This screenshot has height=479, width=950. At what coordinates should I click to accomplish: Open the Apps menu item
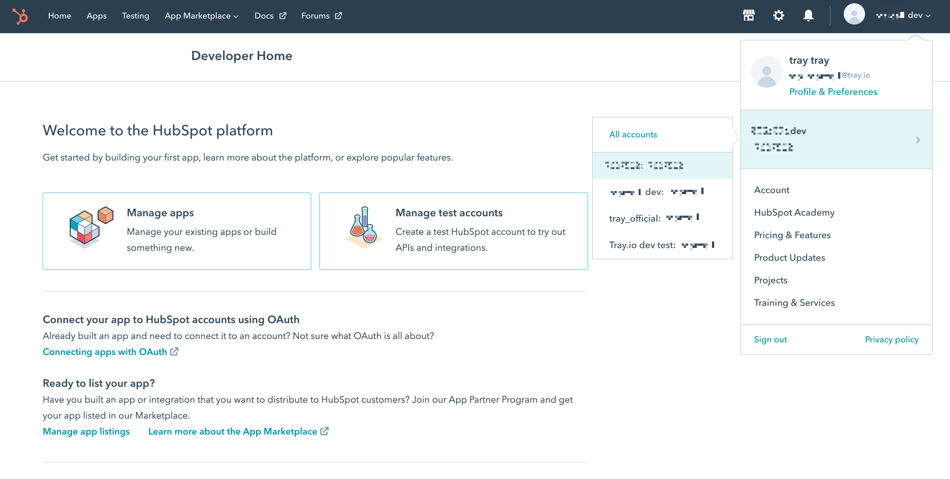point(96,16)
